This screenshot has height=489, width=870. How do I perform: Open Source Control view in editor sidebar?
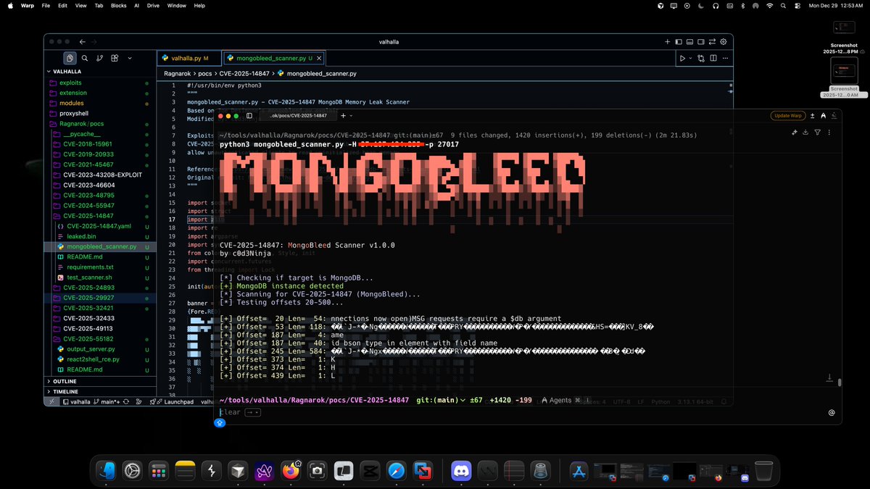tap(100, 58)
